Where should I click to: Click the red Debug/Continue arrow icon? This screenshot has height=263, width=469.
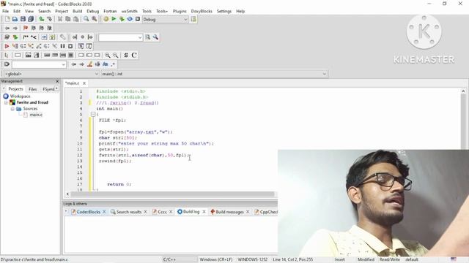pyautogui.click(x=7, y=46)
